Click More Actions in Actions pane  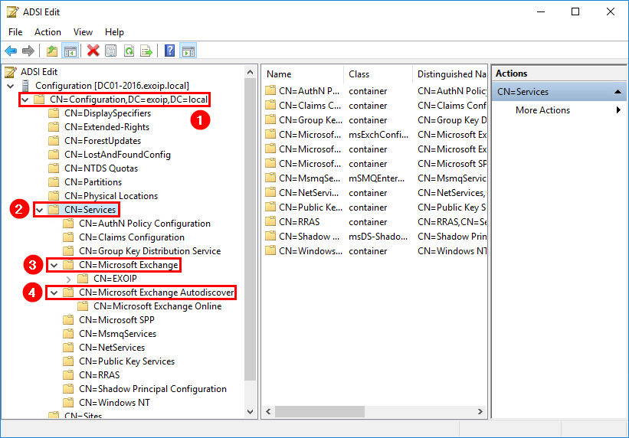click(x=542, y=110)
